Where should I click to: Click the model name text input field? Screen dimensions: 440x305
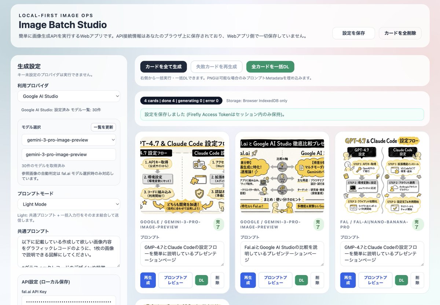(x=69, y=154)
